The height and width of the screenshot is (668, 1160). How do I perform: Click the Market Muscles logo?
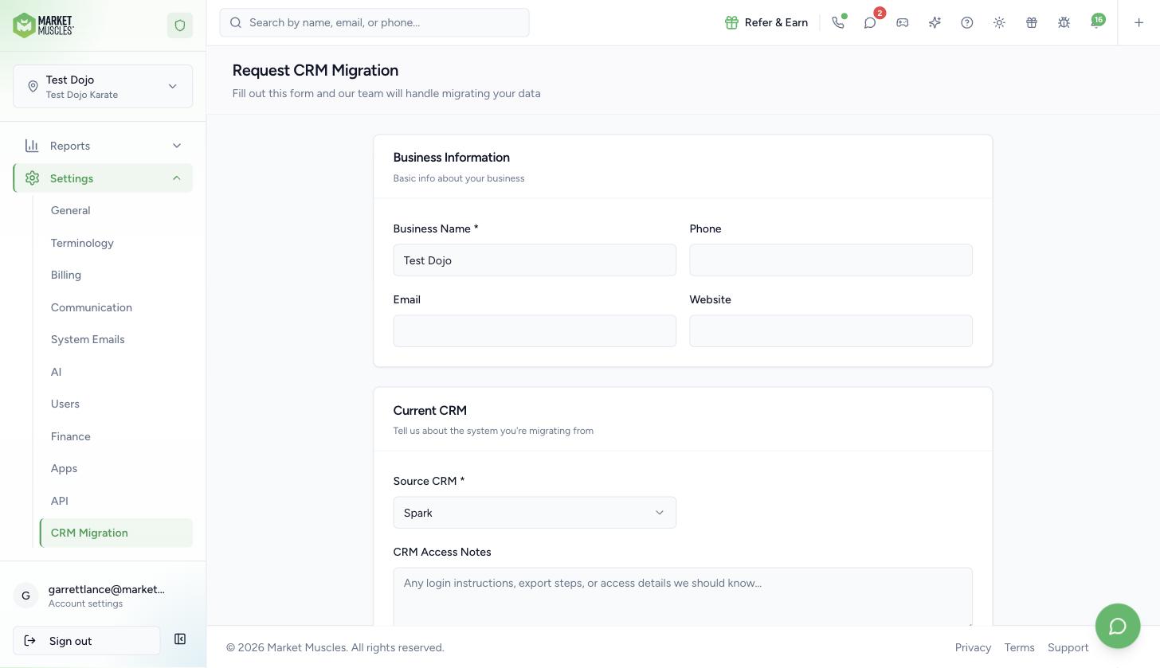tap(44, 25)
